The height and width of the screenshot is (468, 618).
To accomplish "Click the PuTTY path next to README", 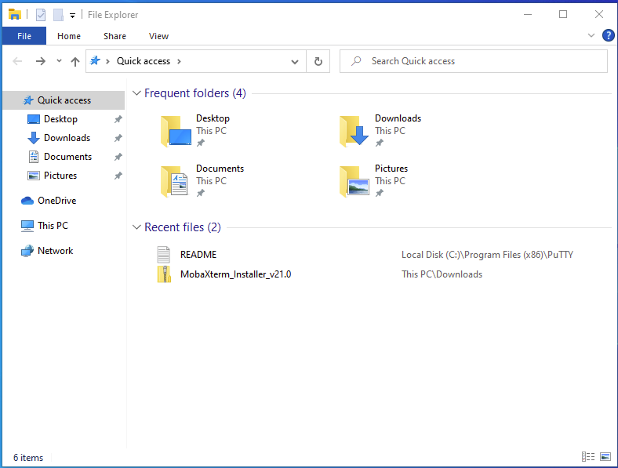I will [x=487, y=255].
